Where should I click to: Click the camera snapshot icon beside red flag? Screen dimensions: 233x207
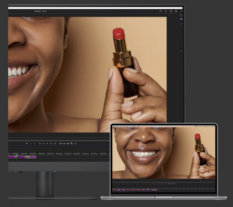click(171, 11)
